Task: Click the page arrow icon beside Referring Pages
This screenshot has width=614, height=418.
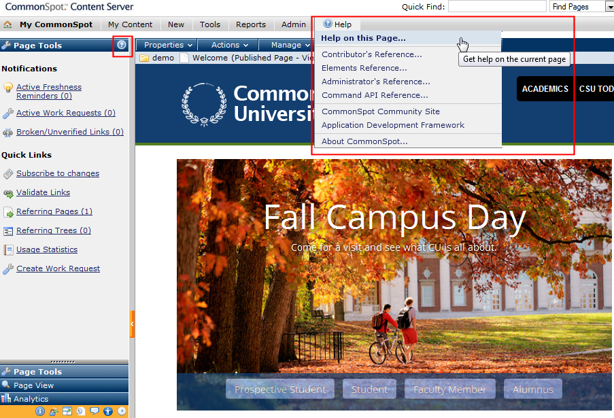Action: 8,212
